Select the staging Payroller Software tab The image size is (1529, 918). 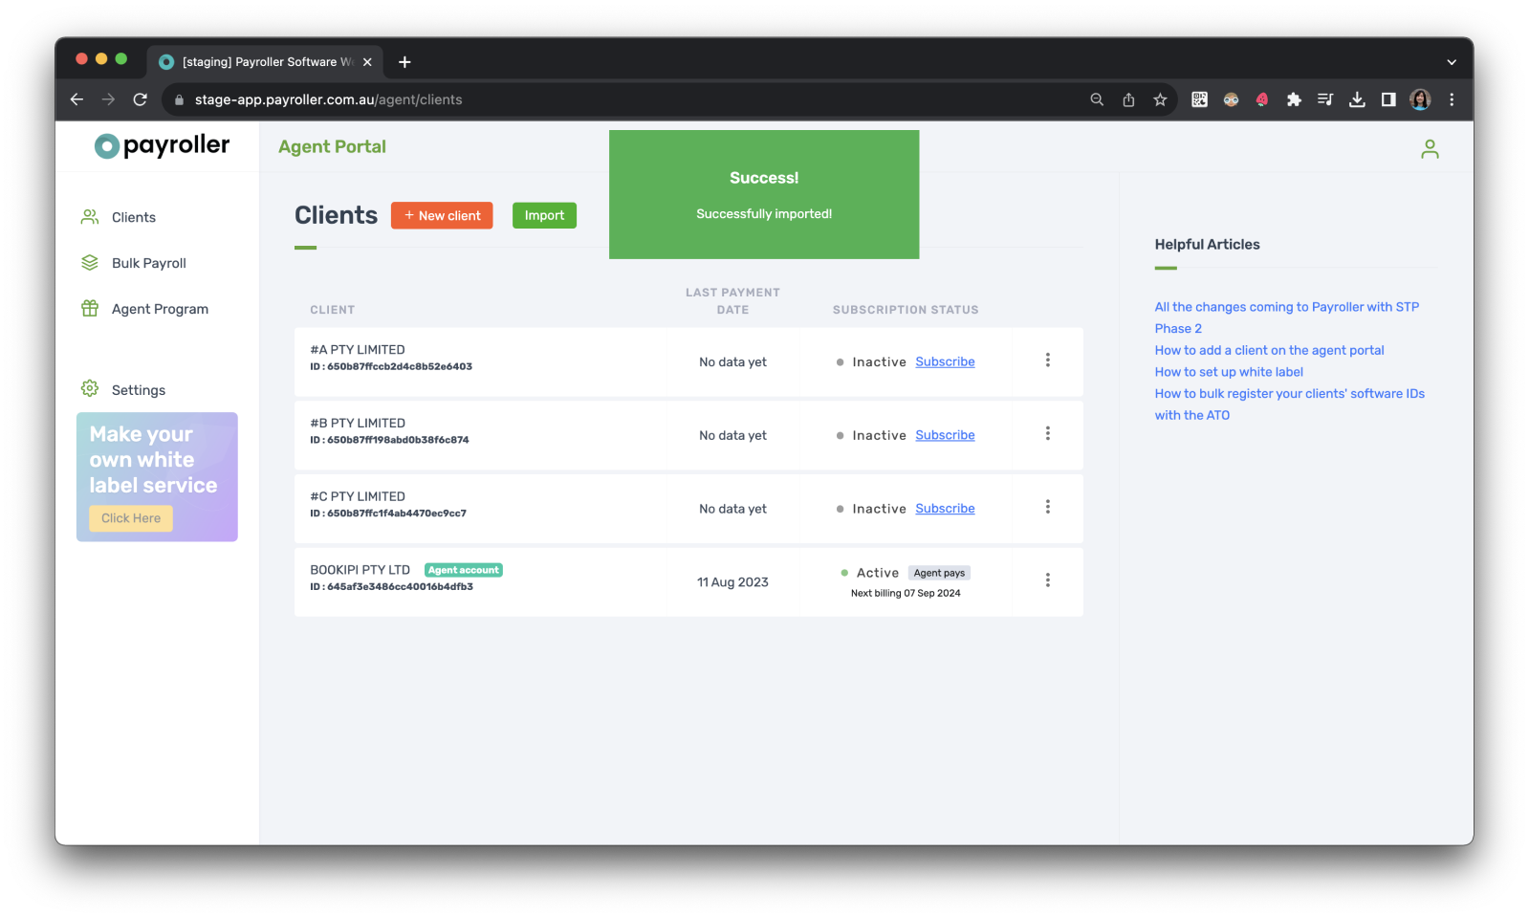pos(265,62)
